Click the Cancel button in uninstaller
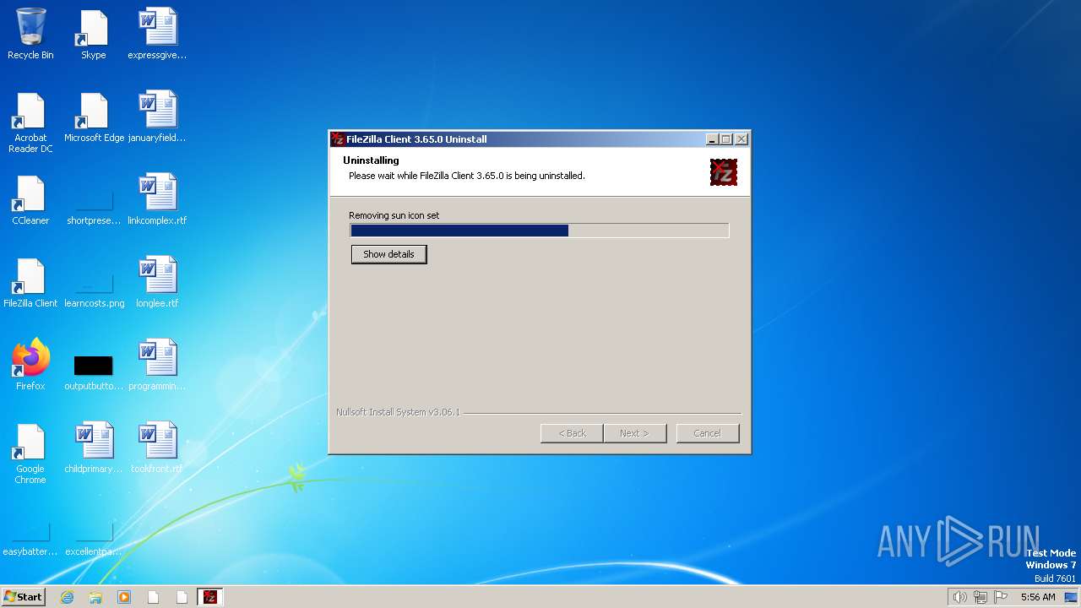The image size is (1081, 608). point(708,433)
